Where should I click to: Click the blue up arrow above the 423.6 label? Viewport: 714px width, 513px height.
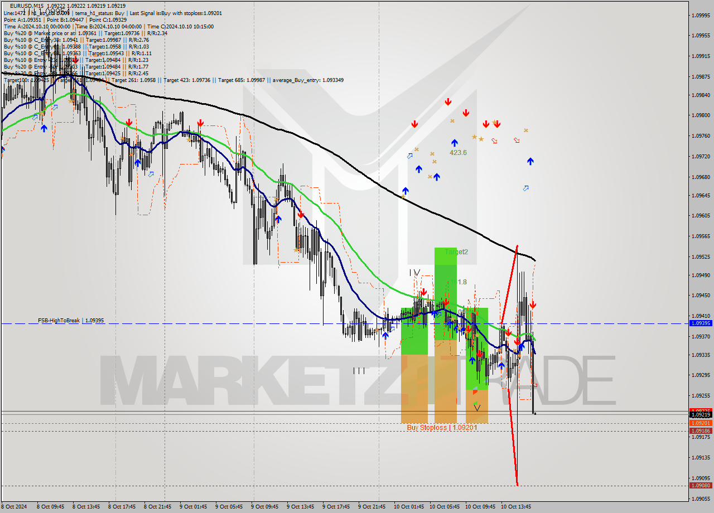[x=455, y=143]
